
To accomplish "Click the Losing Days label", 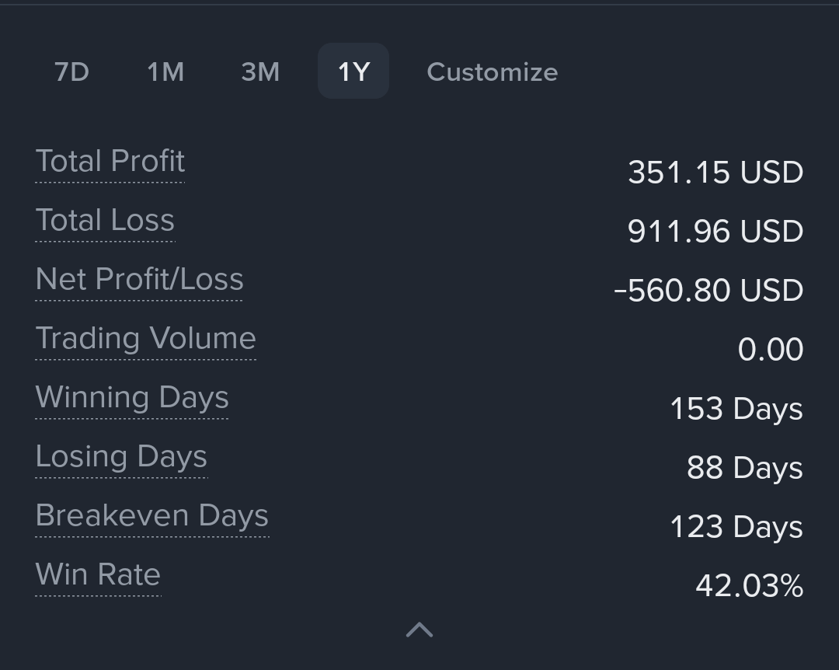I will (x=121, y=457).
